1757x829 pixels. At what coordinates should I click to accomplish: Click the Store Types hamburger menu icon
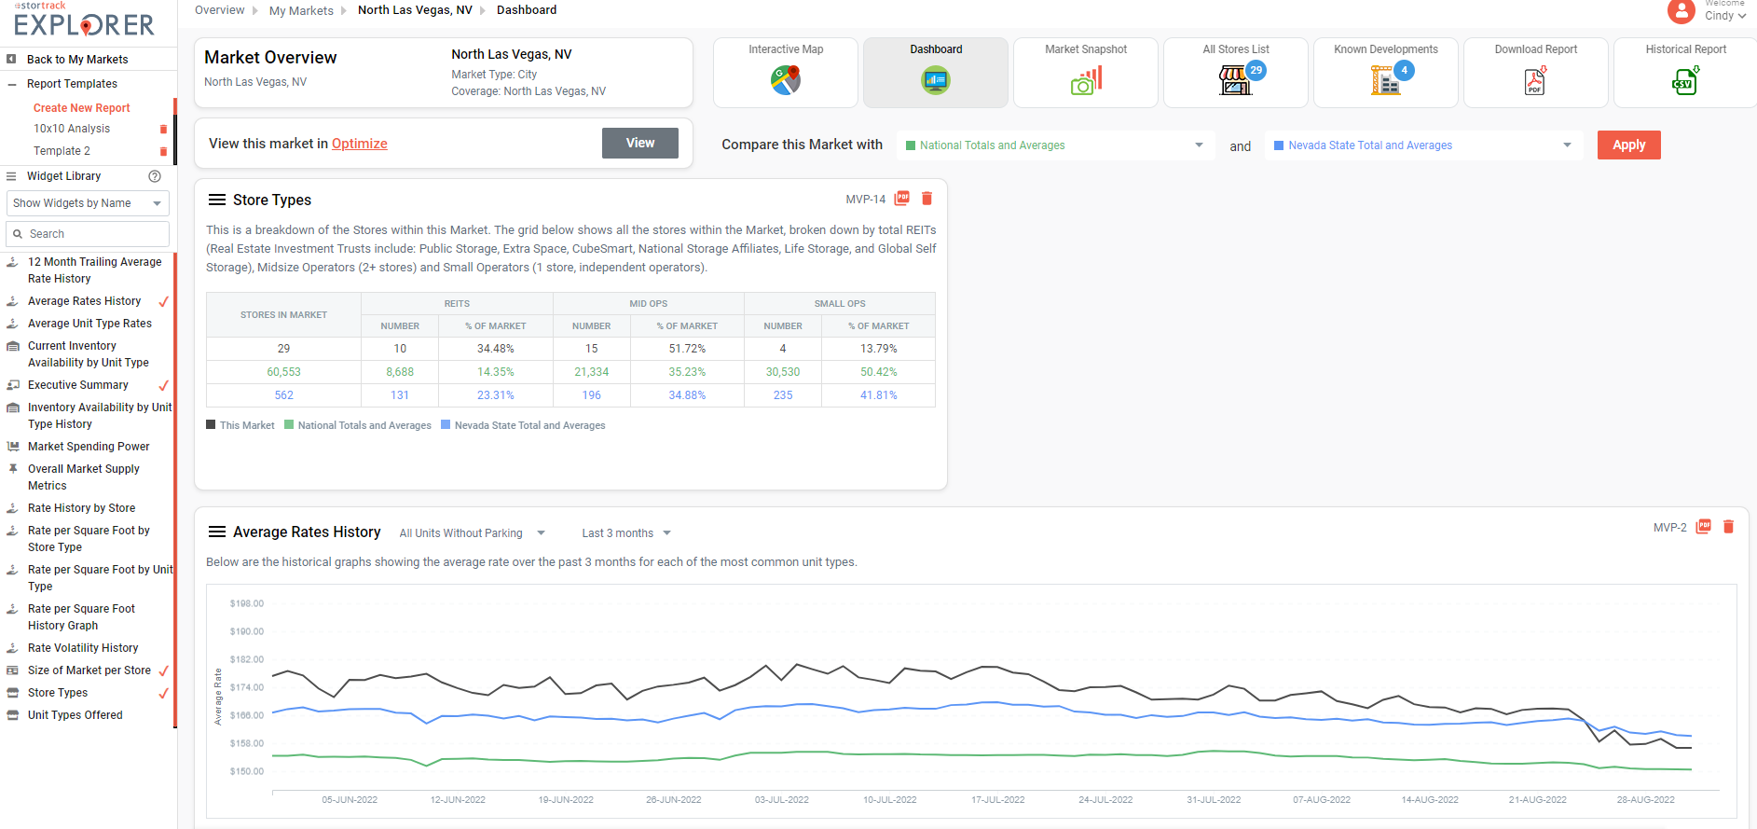coord(217,200)
